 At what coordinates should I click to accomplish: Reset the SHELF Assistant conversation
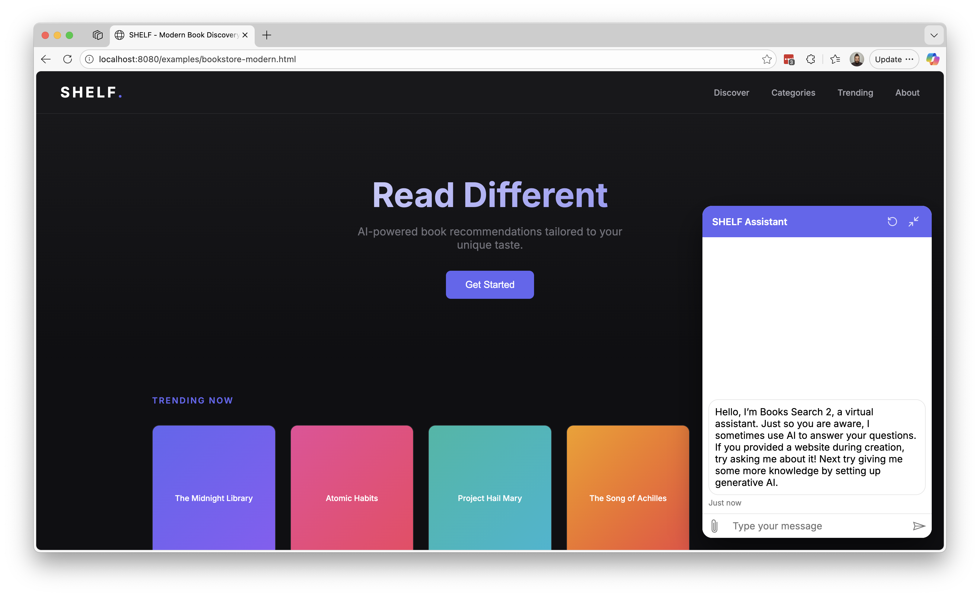tap(892, 222)
